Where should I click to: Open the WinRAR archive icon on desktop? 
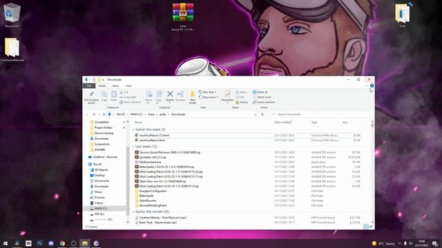183,17
